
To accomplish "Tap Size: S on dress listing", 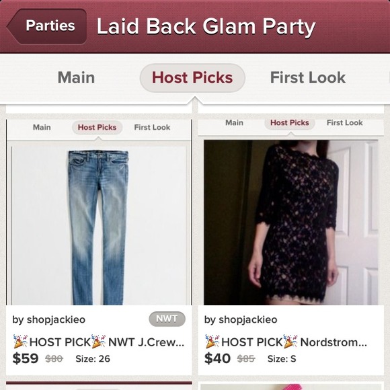I will pos(282,358).
